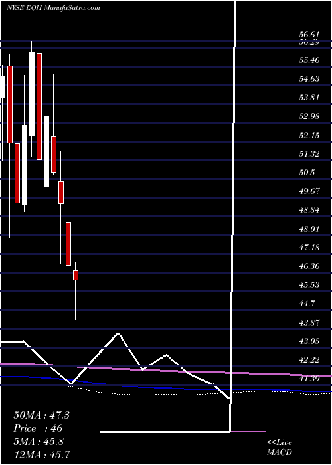Click the 42.22 price axis label
The width and height of the screenshot is (332, 465).
point(309,360)
